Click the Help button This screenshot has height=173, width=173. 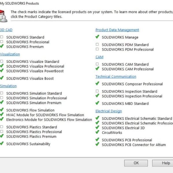coord(166,163)
